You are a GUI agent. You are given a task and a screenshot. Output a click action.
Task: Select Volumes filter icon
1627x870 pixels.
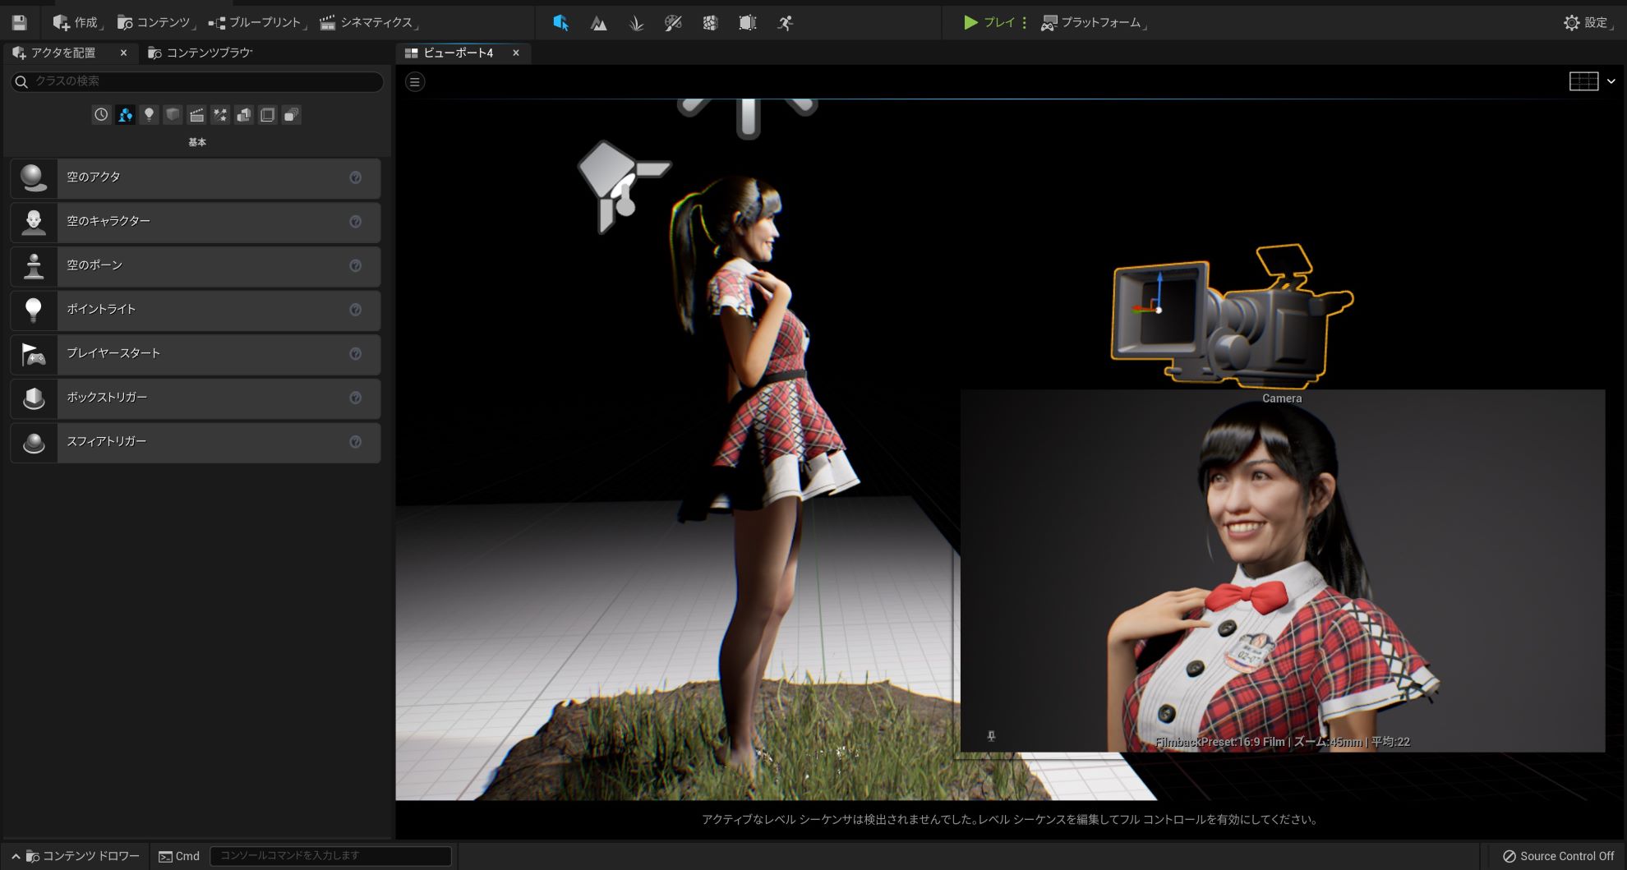pos(268,115)
